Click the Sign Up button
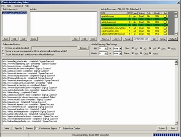 click(18, 128)
